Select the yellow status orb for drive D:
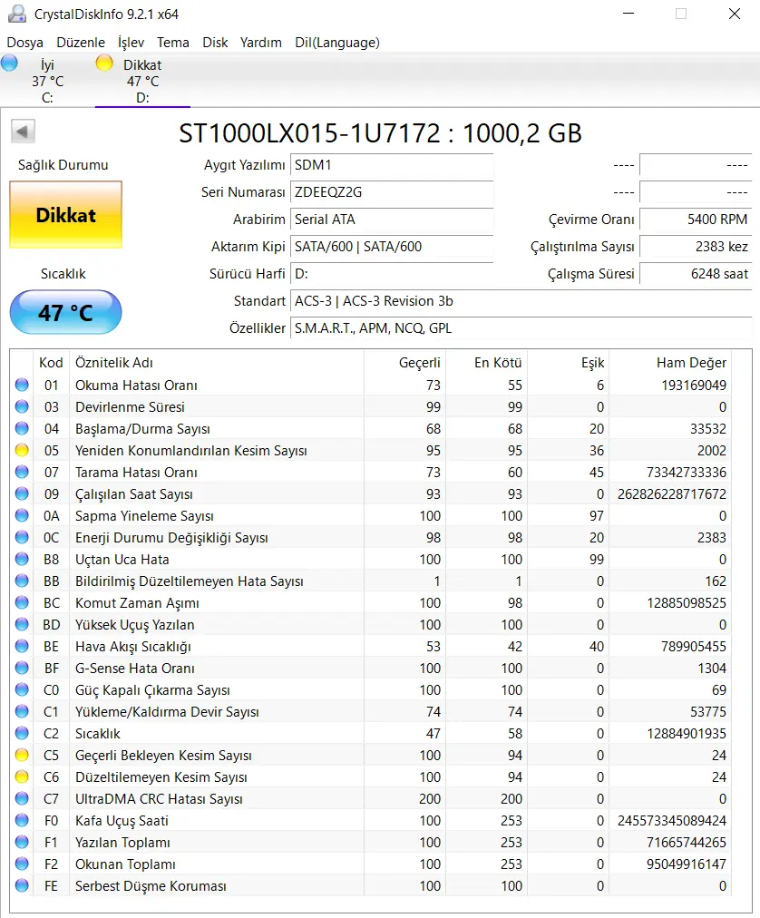Screen dimensions: 760x918 [104, 63]
